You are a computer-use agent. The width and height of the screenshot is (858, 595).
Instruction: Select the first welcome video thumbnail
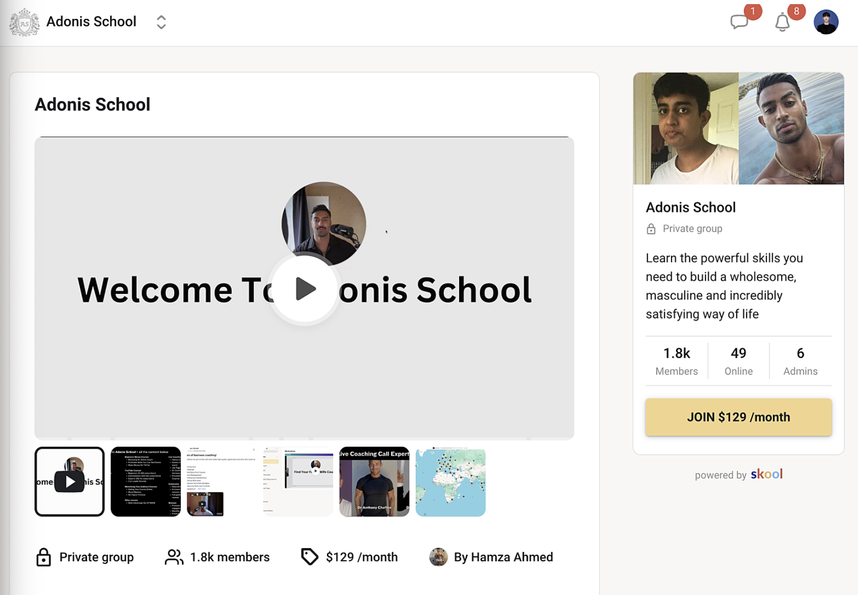[70, 481]
